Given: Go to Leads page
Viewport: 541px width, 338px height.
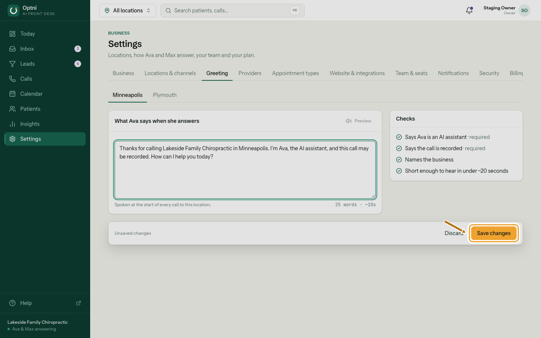Looking at the screenshot, I should tap(45, 64).
